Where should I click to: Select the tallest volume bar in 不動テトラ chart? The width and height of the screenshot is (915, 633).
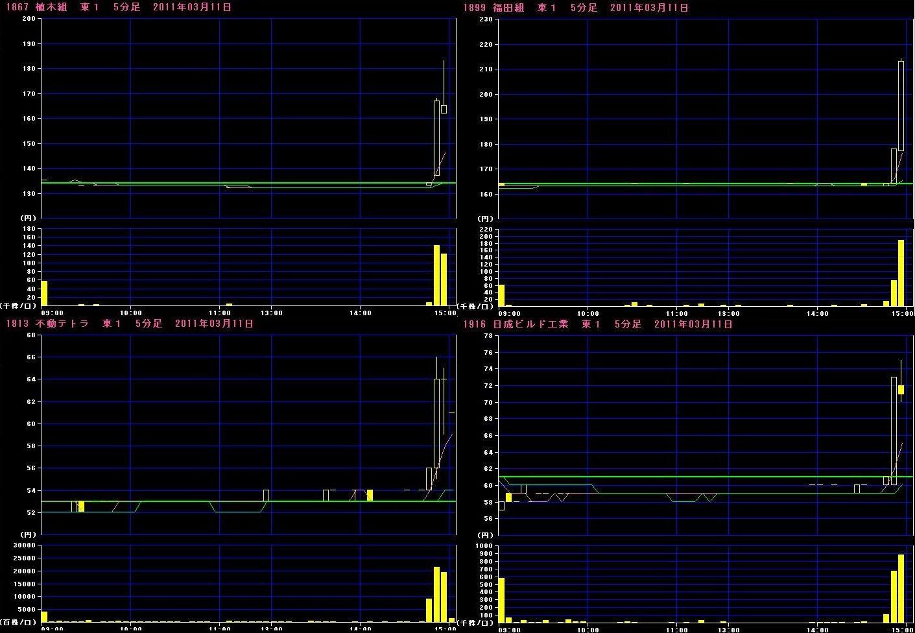pos(436,595)
